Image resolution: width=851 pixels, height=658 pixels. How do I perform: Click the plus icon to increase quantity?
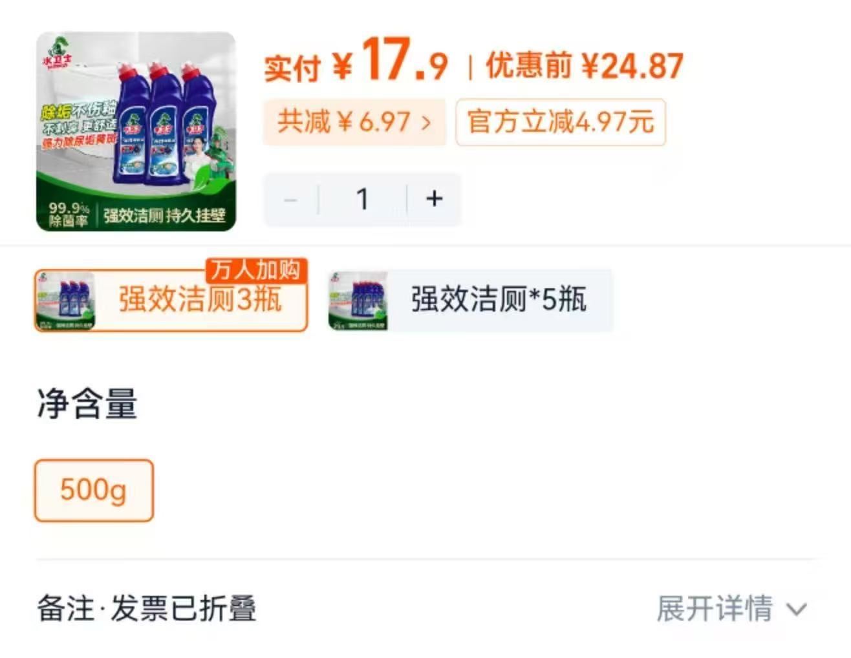coord(433,199)
